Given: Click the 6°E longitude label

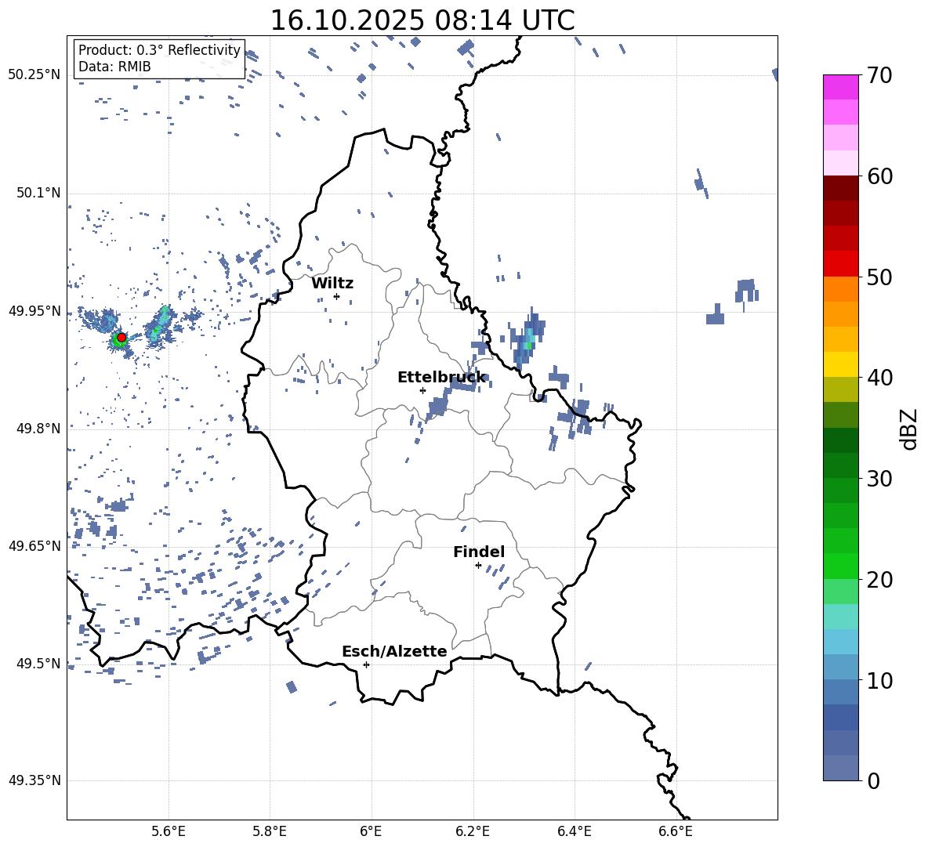Looking at the screenshot, I should pyautogui.click(x=371, y=831).
